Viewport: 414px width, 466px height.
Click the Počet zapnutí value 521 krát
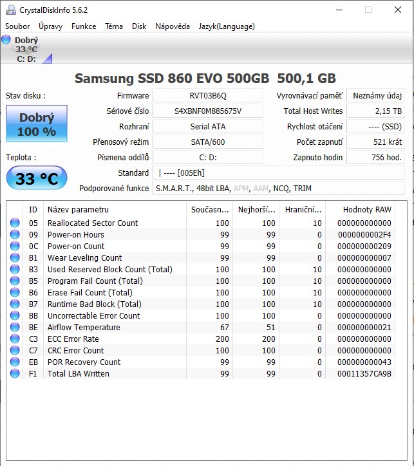tap(375, 142)
